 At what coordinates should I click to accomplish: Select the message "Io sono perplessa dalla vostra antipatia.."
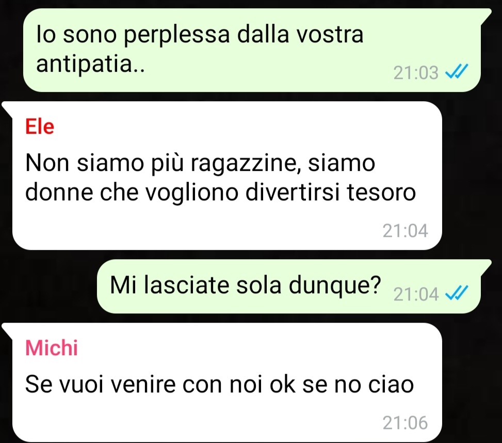click(x=252, y=50)
